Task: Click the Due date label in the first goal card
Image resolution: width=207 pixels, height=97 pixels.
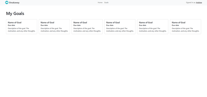Action: (11, 25)
